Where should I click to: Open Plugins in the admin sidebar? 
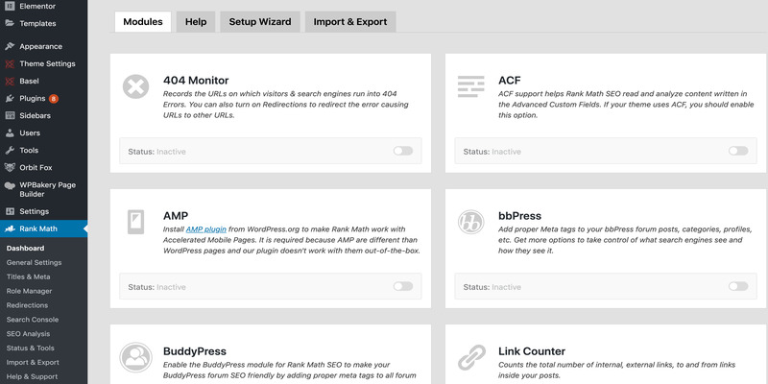click(33, 98)
